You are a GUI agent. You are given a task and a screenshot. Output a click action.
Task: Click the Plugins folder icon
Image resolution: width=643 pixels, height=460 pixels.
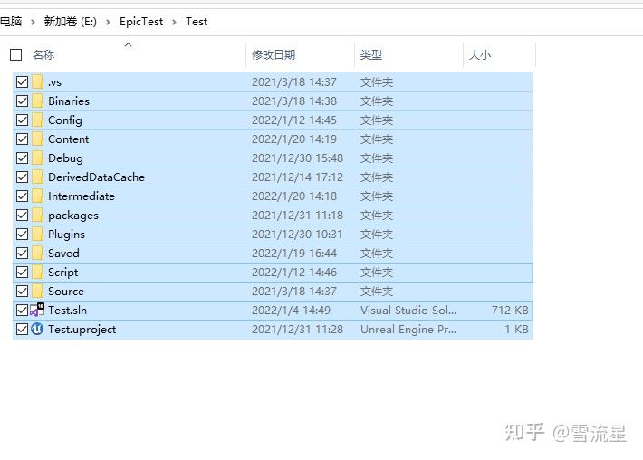(37, 235)
